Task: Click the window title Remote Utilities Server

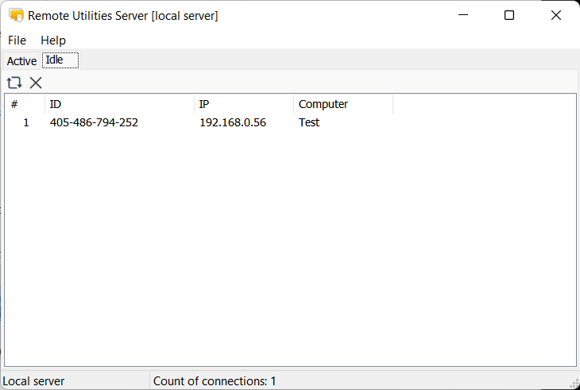Action: [123, 16]
